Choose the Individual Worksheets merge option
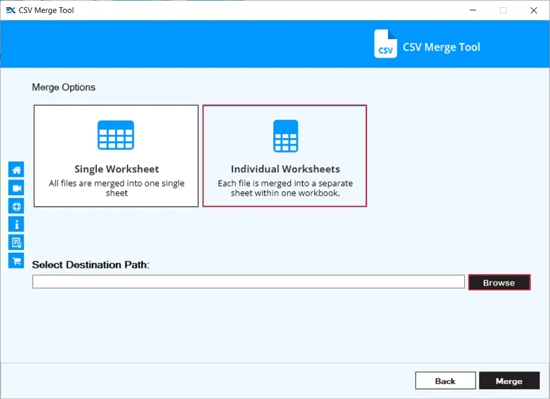This screenshot has height=399, width=550. [x=284, y=157]
